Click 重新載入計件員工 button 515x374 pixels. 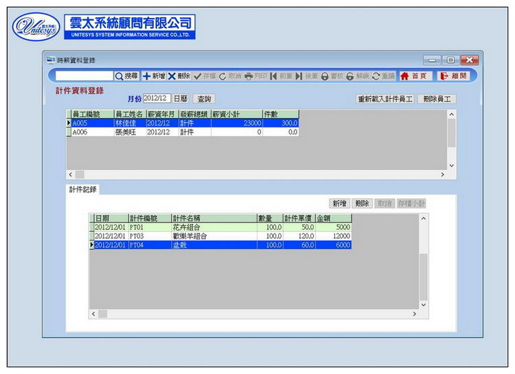(385, 99)
